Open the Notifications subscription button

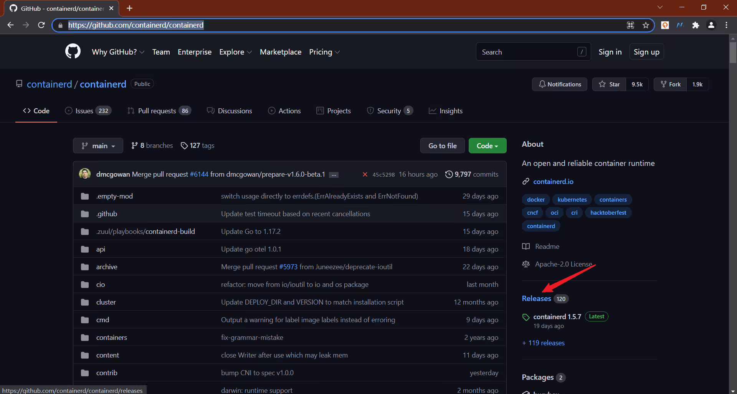(560, 84)
